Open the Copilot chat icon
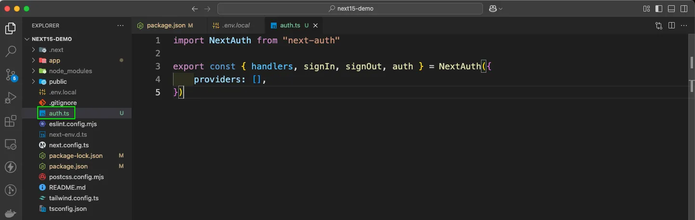Viewport: 695px width, 220px height. 493,9
